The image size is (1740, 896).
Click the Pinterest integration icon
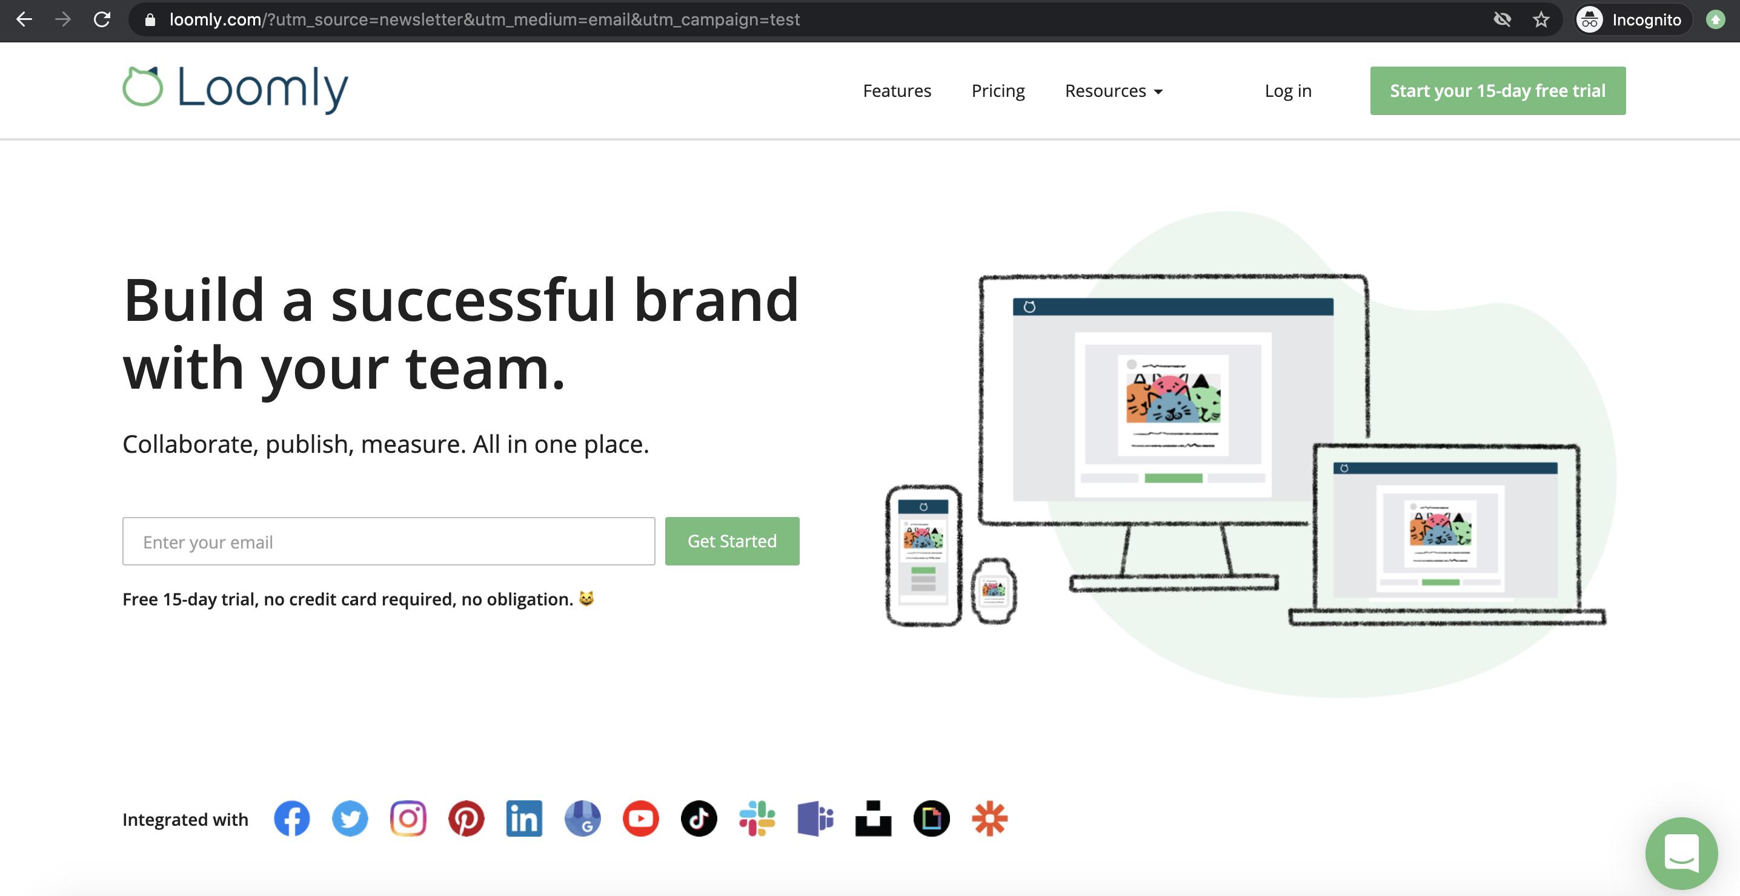click(x=466, y=819)
